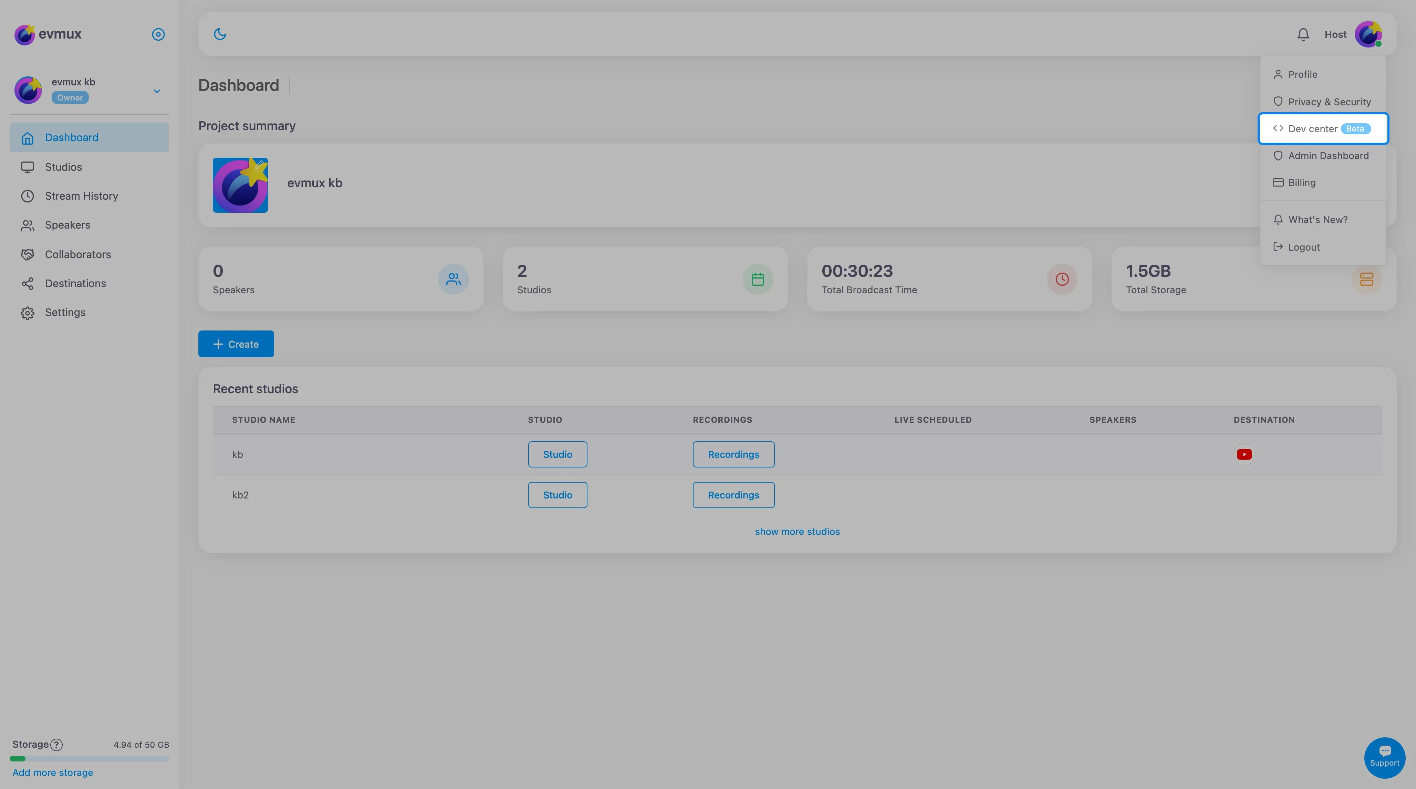
Task: Click the 4.94 of 50 GB storage text
Action: (x=141, y=745)
